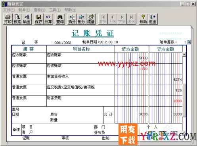Open the 流量 cash flow tool
Screen dimensions: 197x146
[91, 19]
